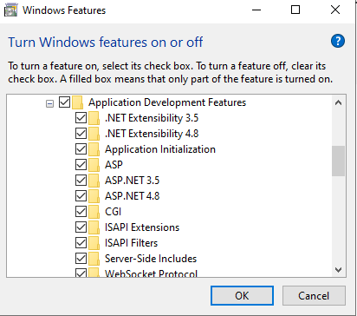Uncheck the ASP.NET 4.8 checkbox

[x=81, y=196]
